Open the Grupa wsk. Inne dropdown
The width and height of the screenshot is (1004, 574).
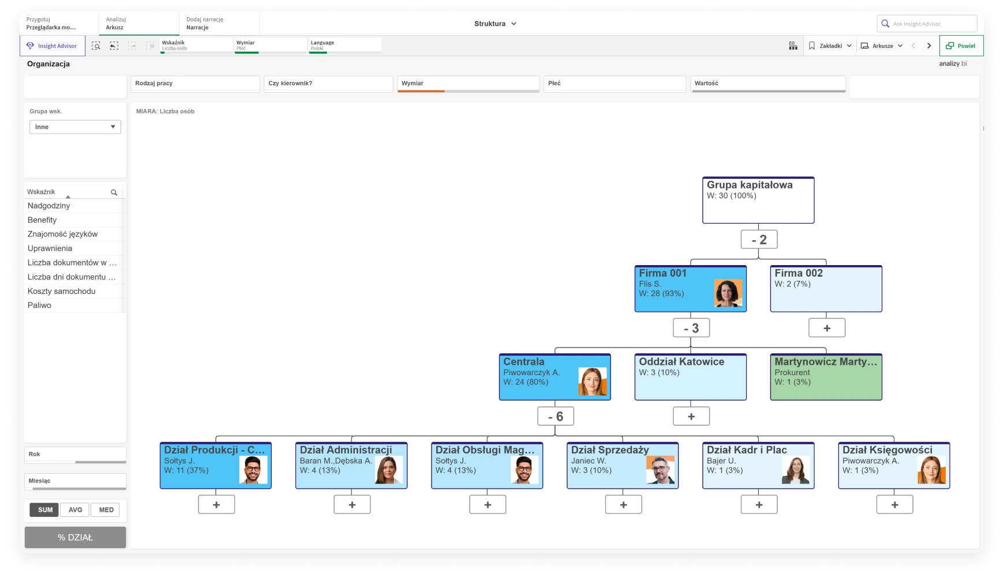(75, 127)
